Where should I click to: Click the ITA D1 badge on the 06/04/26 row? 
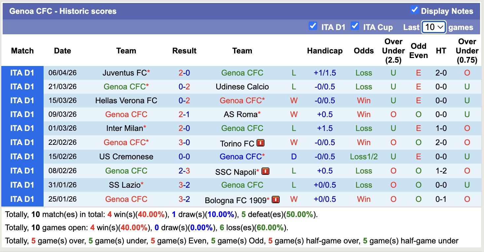tap(23, 73)
